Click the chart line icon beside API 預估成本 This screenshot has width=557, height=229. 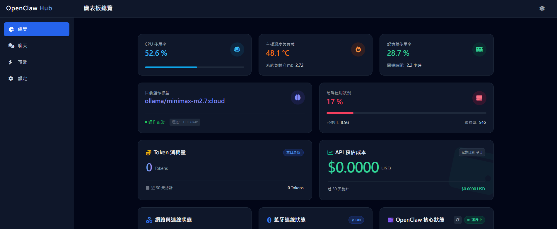[330, 153]
